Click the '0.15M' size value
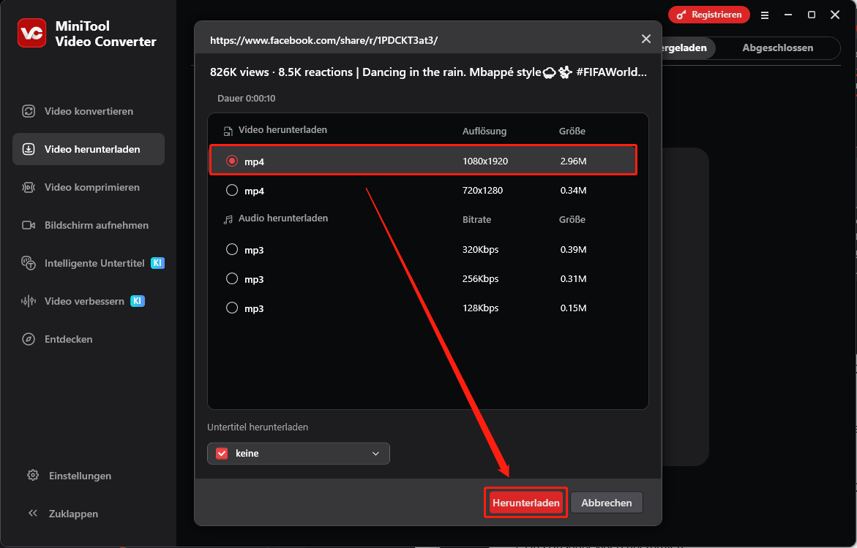Viewport: 857px width, 548px height. [573, 308]
